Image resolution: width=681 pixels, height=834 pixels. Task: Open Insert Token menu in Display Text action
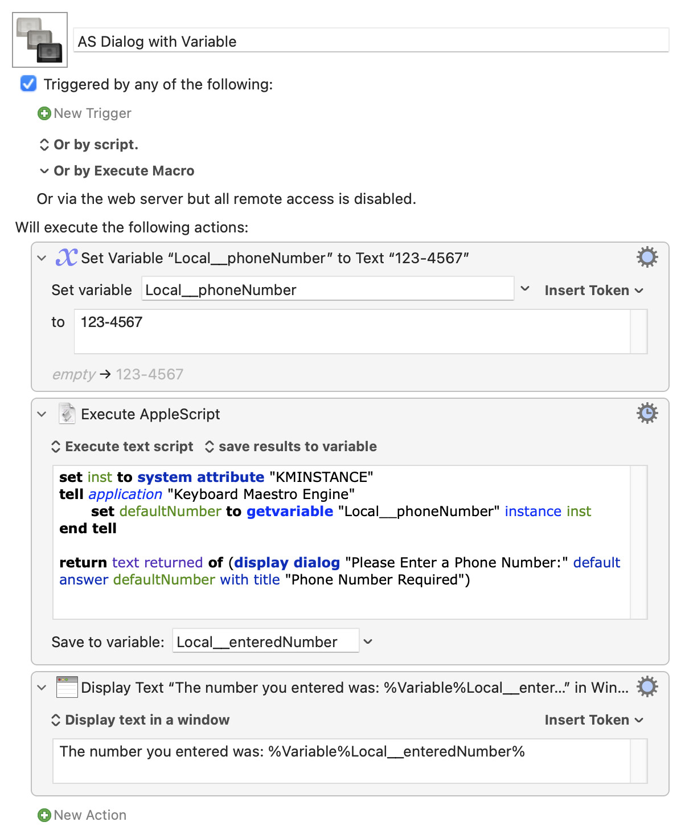pyautogui.click(x=594, y=720)
